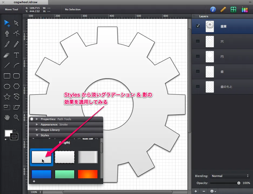
Task: Select the Ellipse shape tool
Action: tap(7, 86)
